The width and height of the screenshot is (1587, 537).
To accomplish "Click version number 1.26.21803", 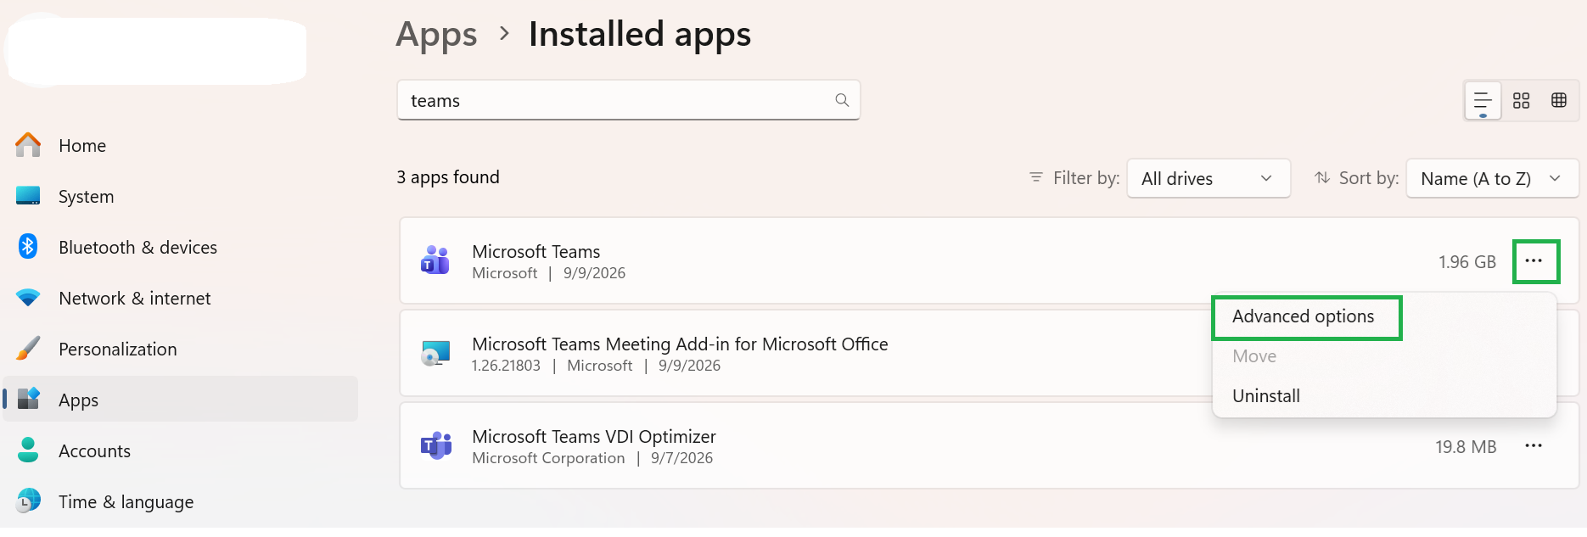I will [x=506, y=366].
